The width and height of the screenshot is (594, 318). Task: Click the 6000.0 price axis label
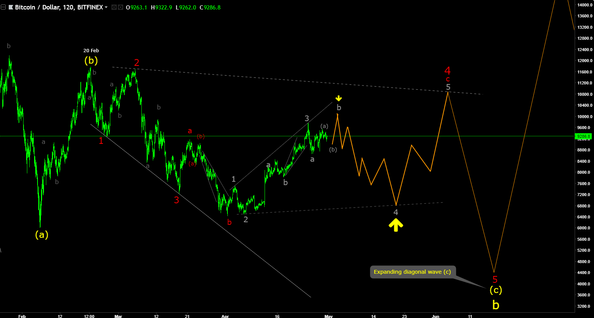pos(584,228)
